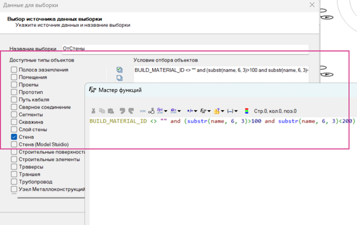The image size is (357, 225).
Task: Uncheck the Стена checkbox
Action: [x=14, y=137]
